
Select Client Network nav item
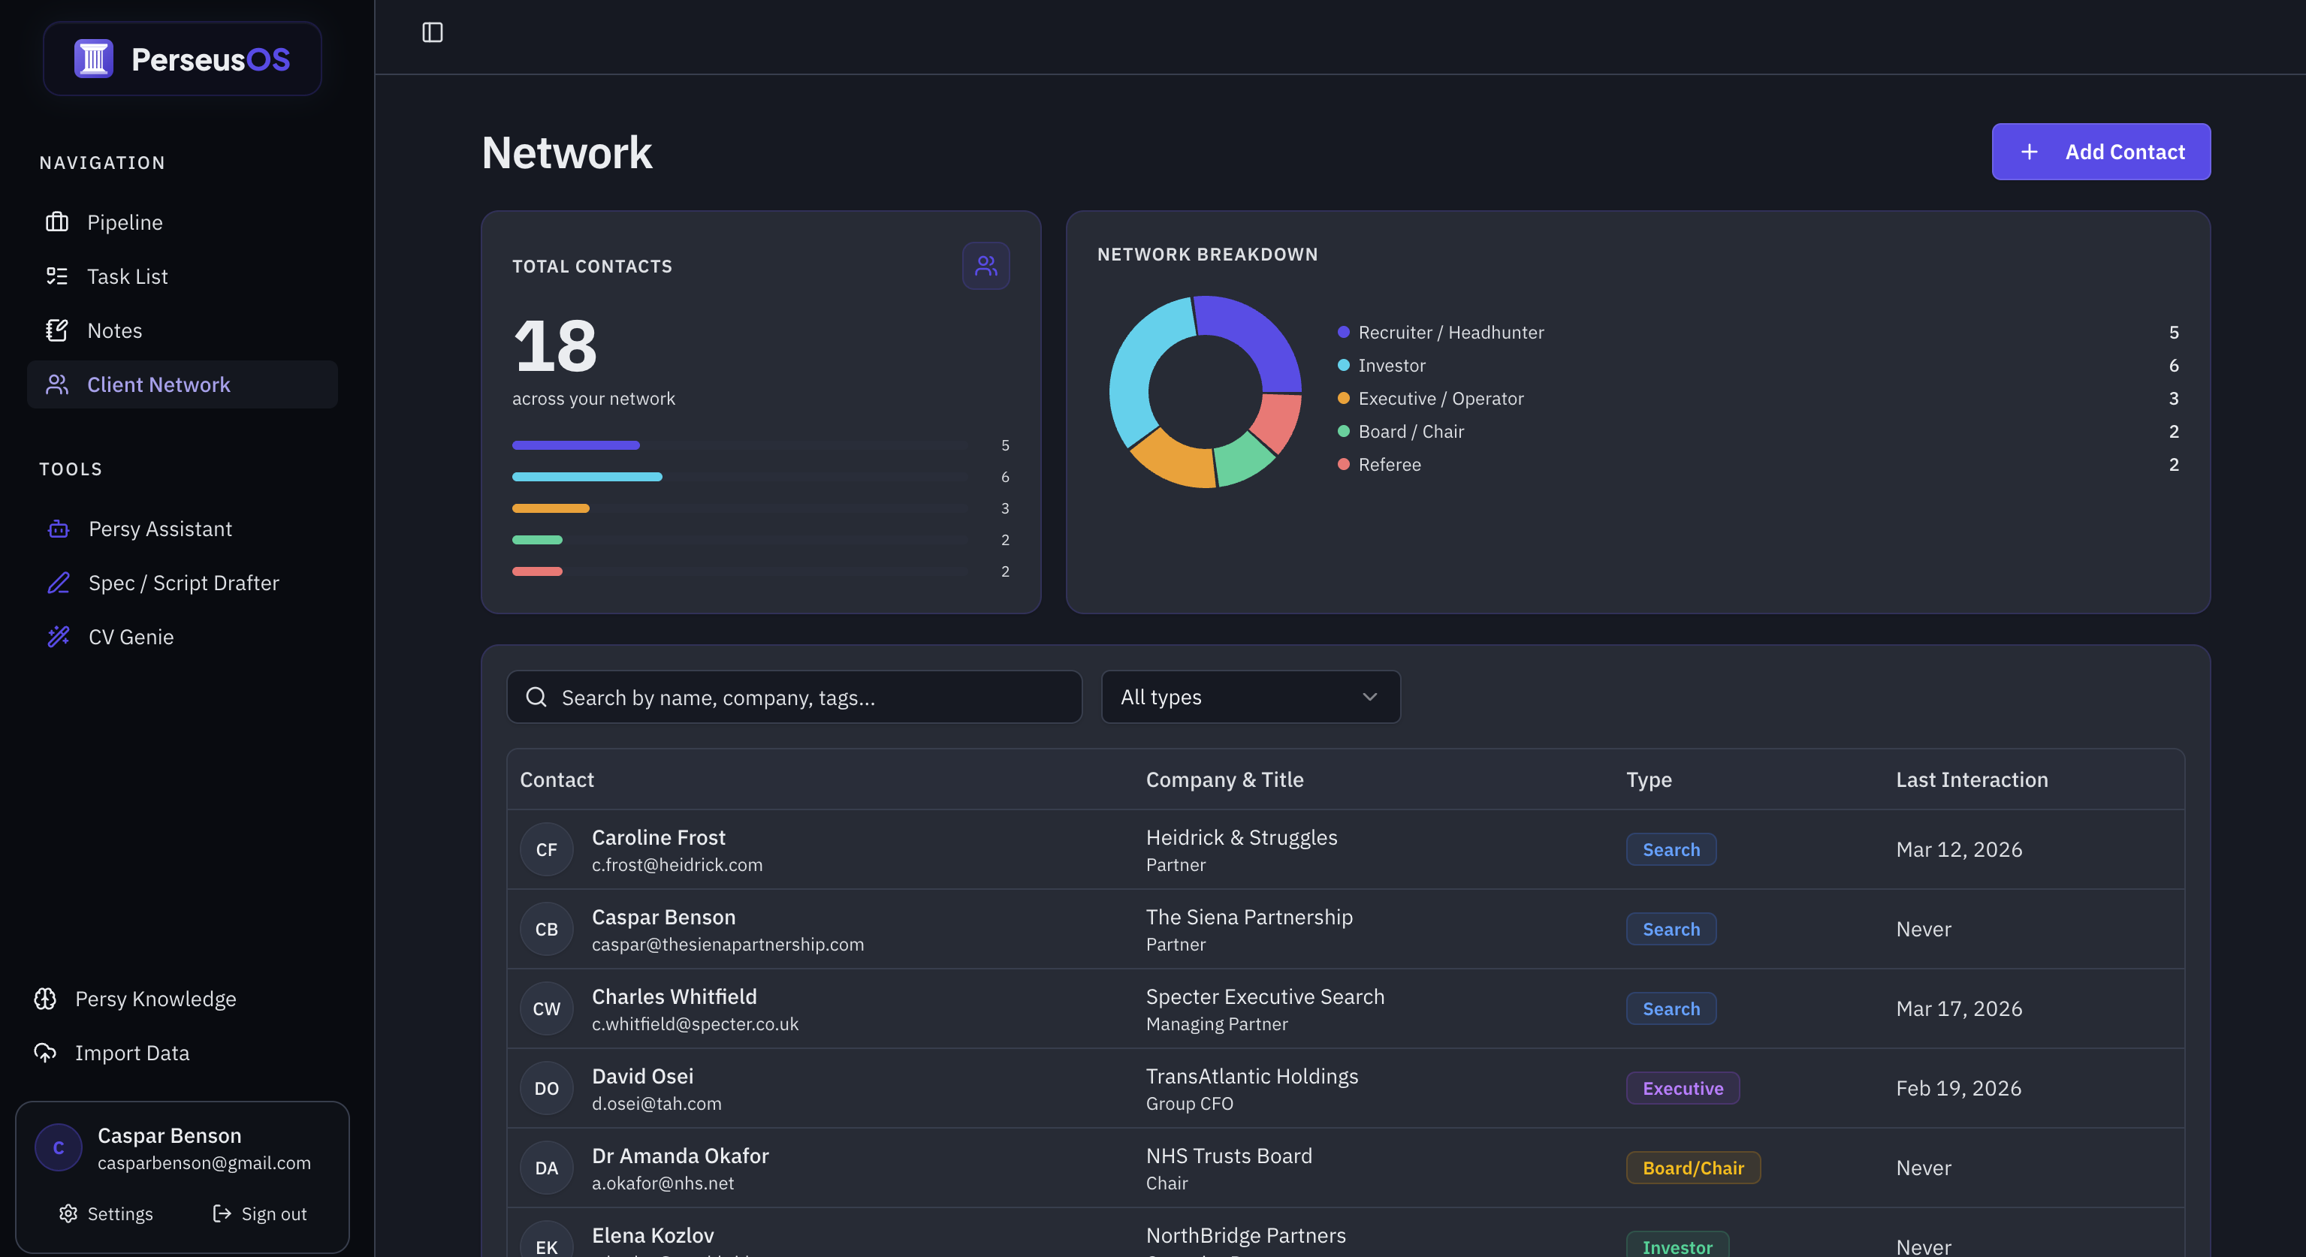tap(183, 384)
